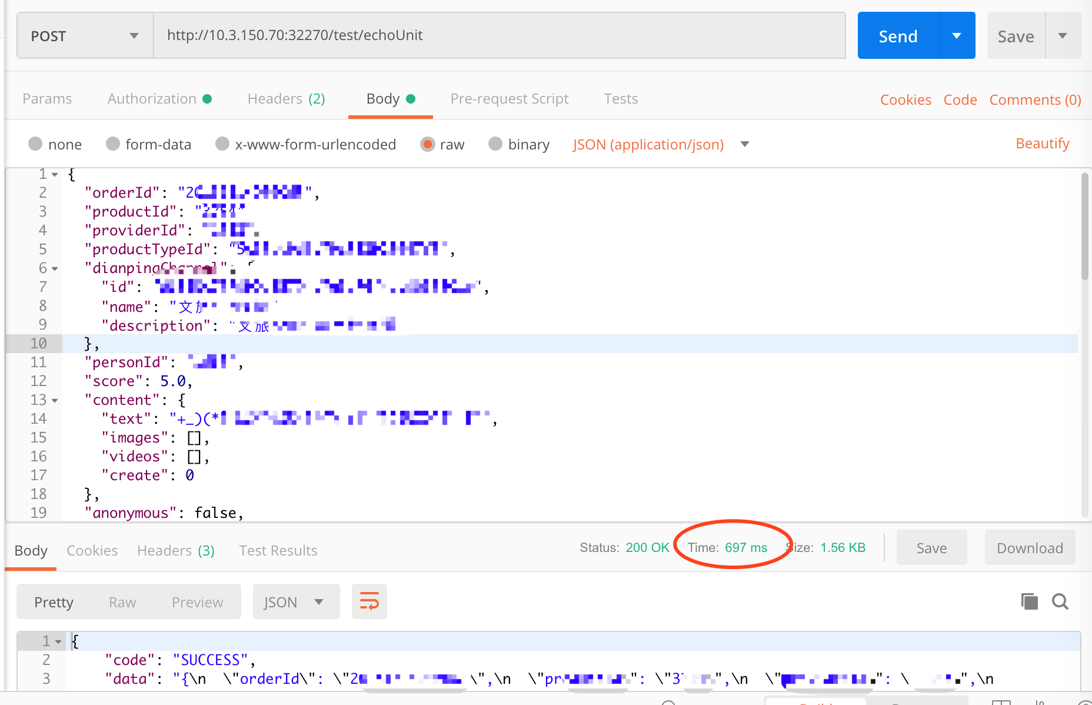The height and width of the screenshot is (705, 1092).
Task: Switch response view to Preview
Action: click(197, 602)
